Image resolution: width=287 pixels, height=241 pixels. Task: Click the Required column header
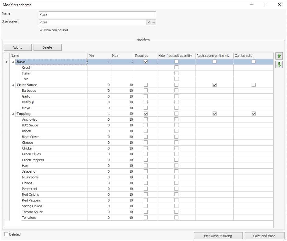145,56
